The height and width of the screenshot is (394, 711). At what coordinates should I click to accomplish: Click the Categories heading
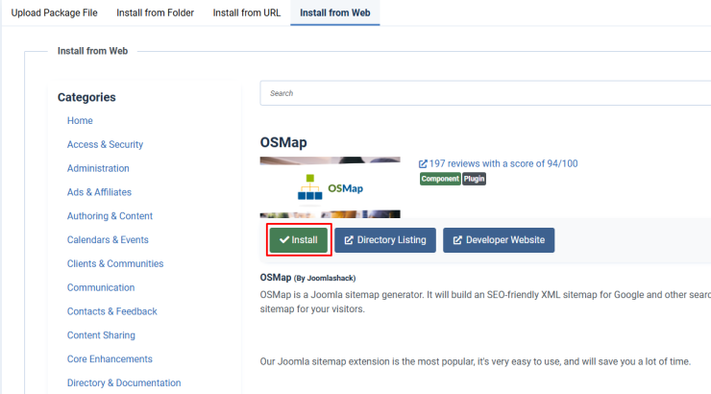(86, 97)
